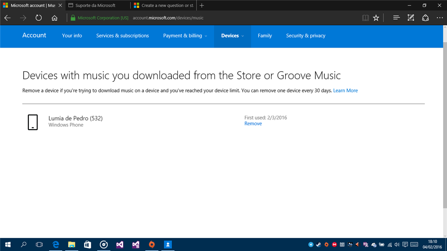
Task: Click the Share icon in Edge toolbar
Action: [425, 18]
